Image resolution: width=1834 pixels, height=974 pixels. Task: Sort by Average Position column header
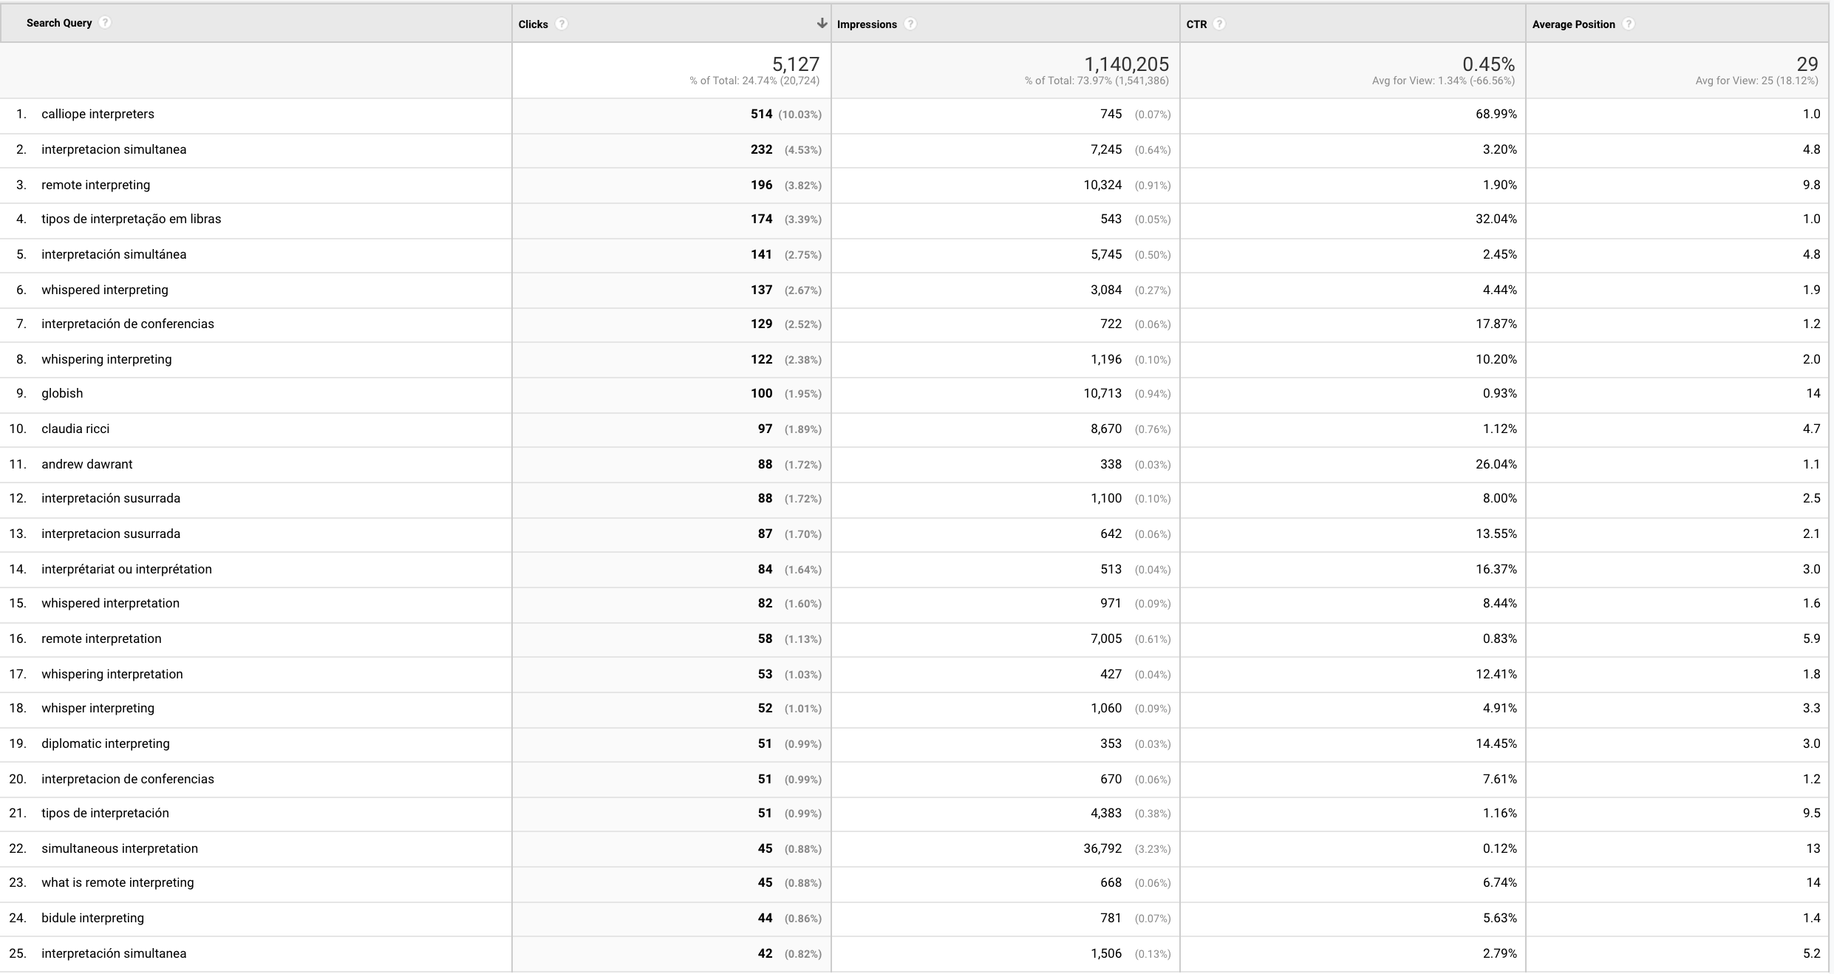tap(1573, 24)
